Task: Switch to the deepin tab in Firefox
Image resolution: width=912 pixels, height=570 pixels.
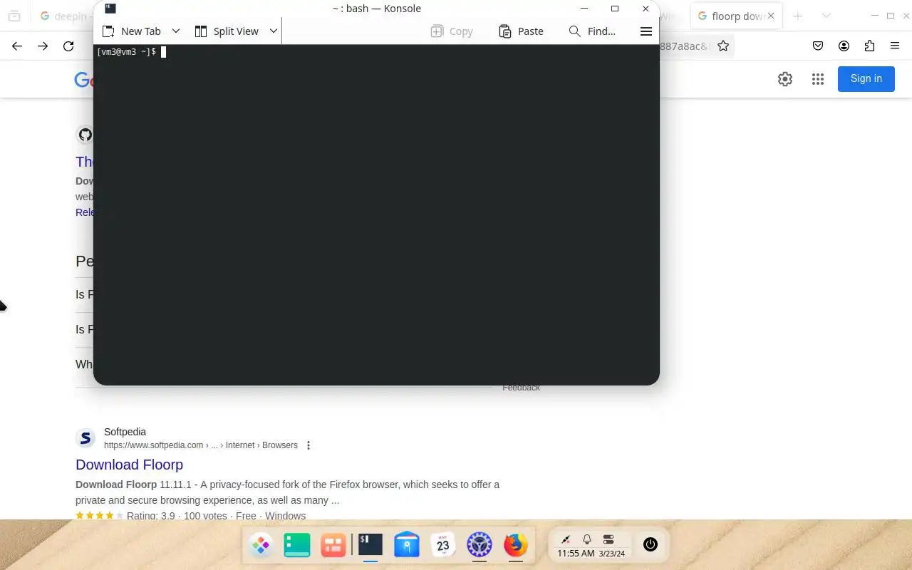Action: [64, 16]
